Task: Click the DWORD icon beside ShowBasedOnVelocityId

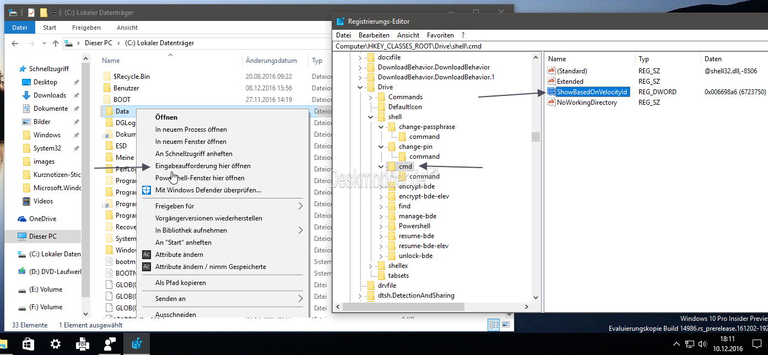Action: [551, 92]
